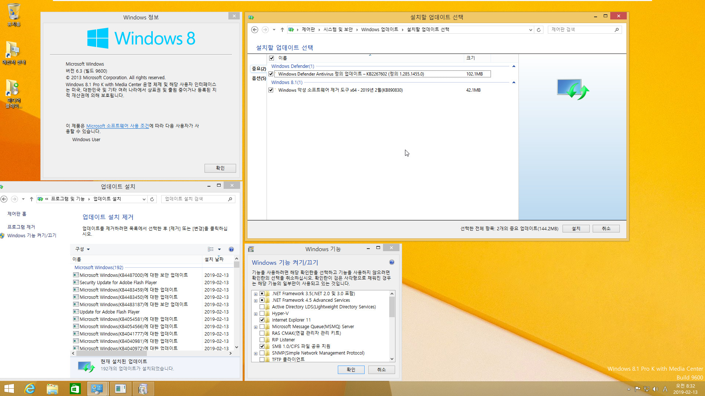Click 취소 in Windows Features dialog
This screenshot has height=396, width=705.
coord(382,370)
